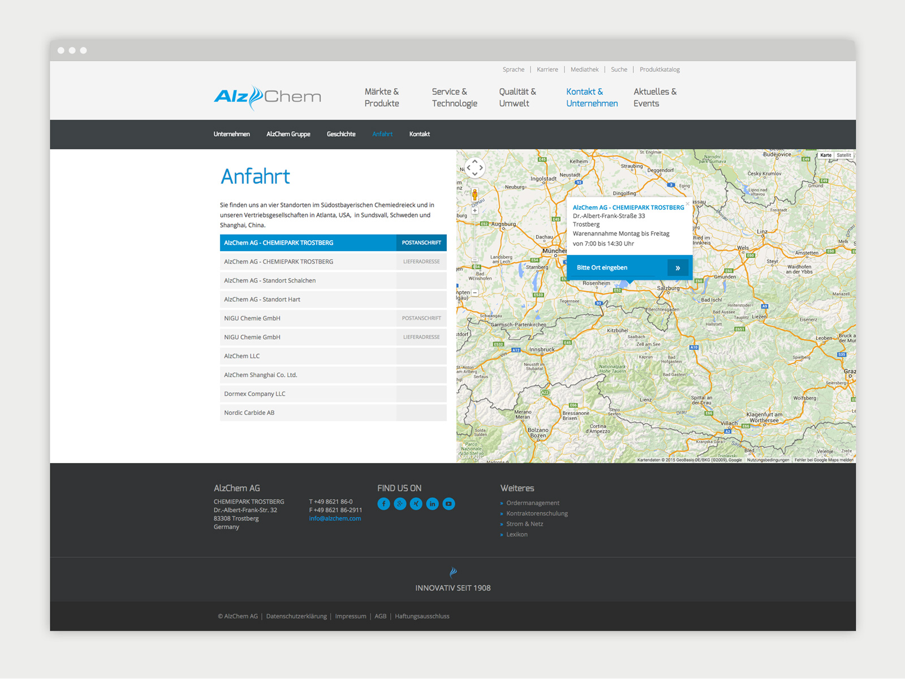Select AlzChem AG Chemiepark Trostberg Lieferadresse row
Image resolution: width=905 pixels, height=679 pixels.
(x=333, y=262)
